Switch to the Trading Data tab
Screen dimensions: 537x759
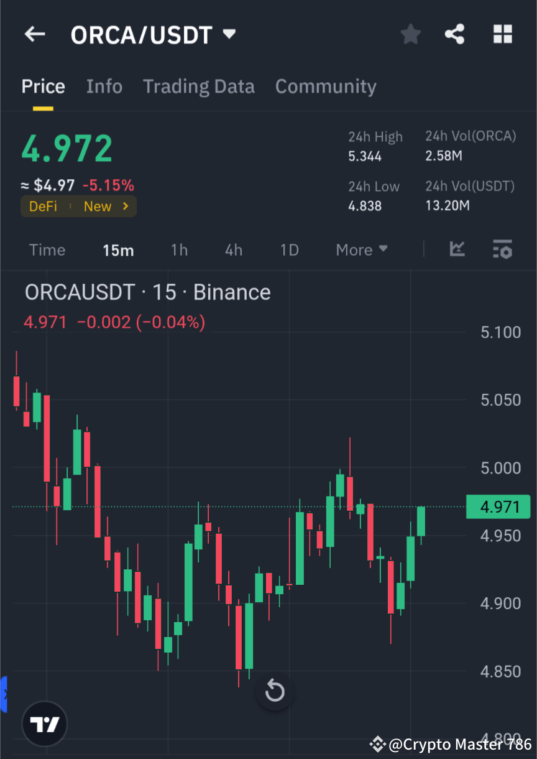coord(198,86)
